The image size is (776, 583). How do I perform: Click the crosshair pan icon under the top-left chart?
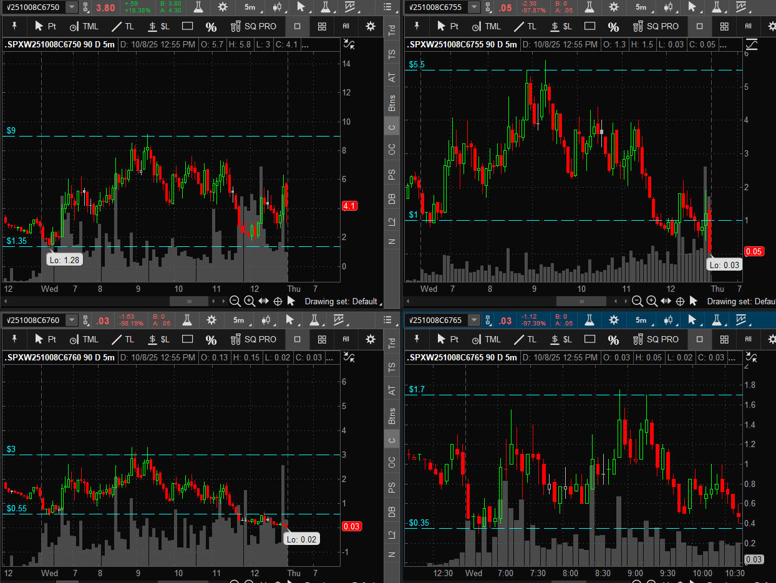278,301
